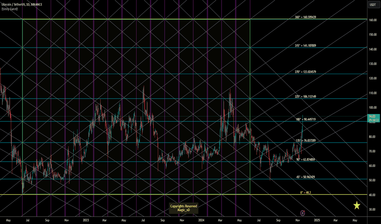Select the 0° = 40.3 level label

(x=305, y=193)
